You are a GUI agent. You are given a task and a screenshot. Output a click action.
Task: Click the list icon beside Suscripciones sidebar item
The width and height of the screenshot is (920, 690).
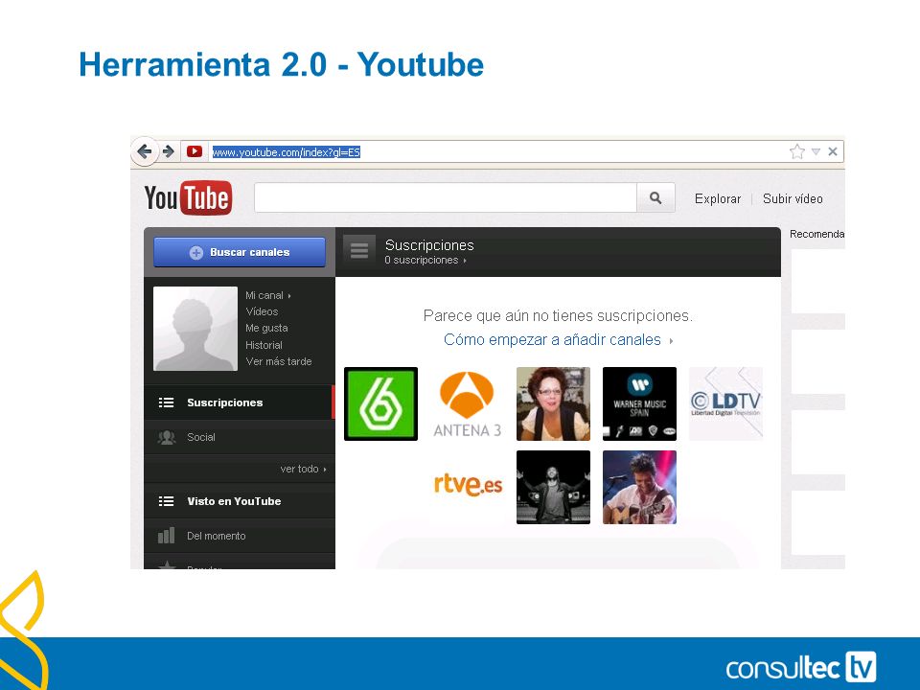pos(167,402)
